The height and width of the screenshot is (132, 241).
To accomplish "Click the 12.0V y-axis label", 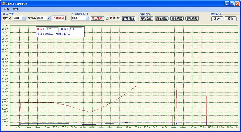I will (x=5, y=86).
